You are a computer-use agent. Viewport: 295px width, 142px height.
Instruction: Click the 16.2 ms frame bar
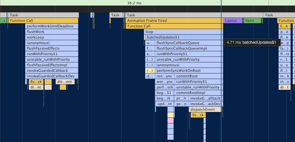134,3
